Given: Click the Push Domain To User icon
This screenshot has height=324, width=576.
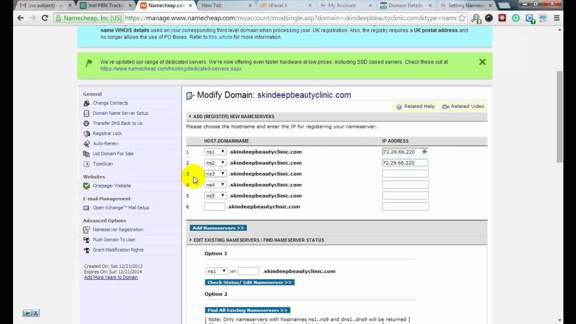Looking at the screenshot, I should pos(86,240).
